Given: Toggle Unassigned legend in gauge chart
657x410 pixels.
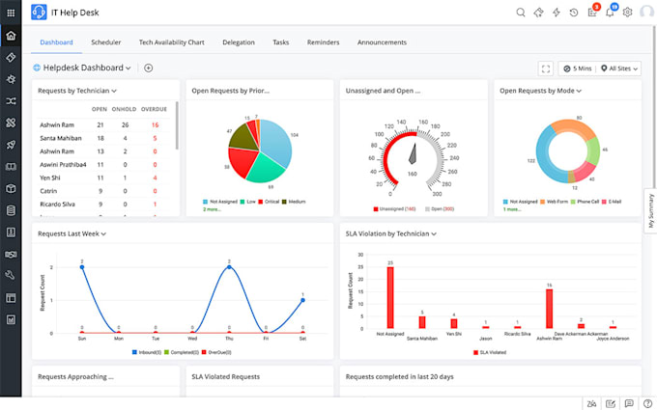Looking at the screenshot, I should click(394, 208).
